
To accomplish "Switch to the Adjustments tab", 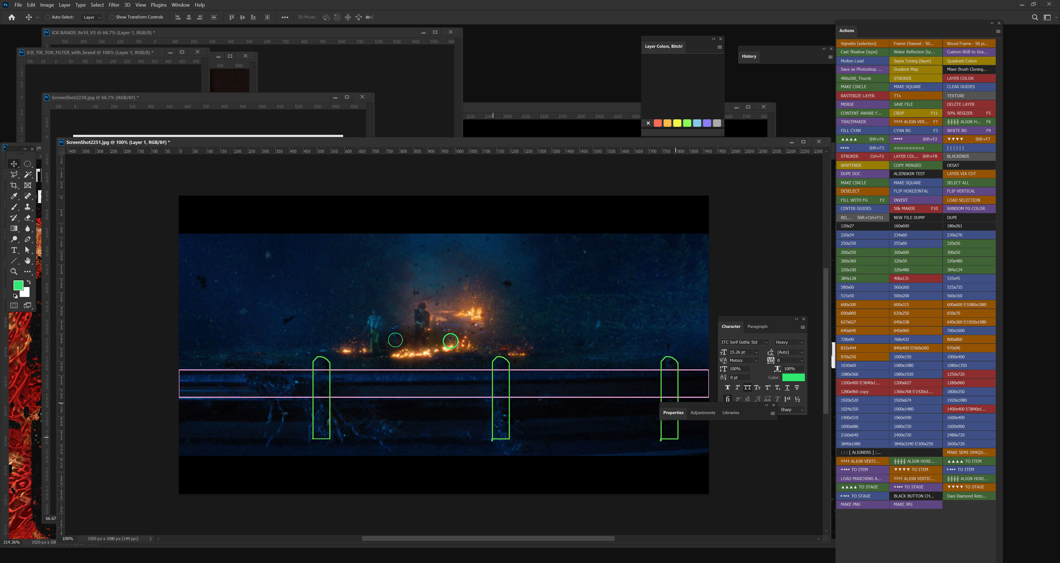I will 703,413.
